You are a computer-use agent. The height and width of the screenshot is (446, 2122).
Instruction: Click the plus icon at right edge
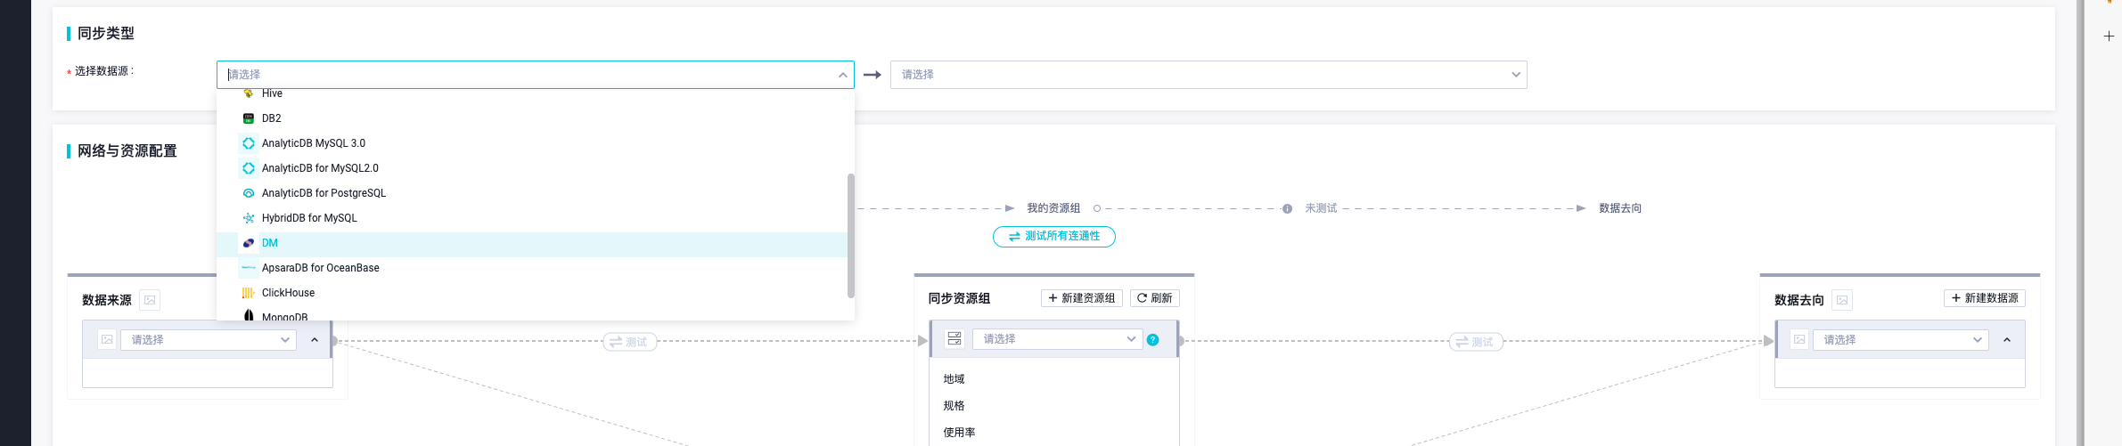point(2109,36)
